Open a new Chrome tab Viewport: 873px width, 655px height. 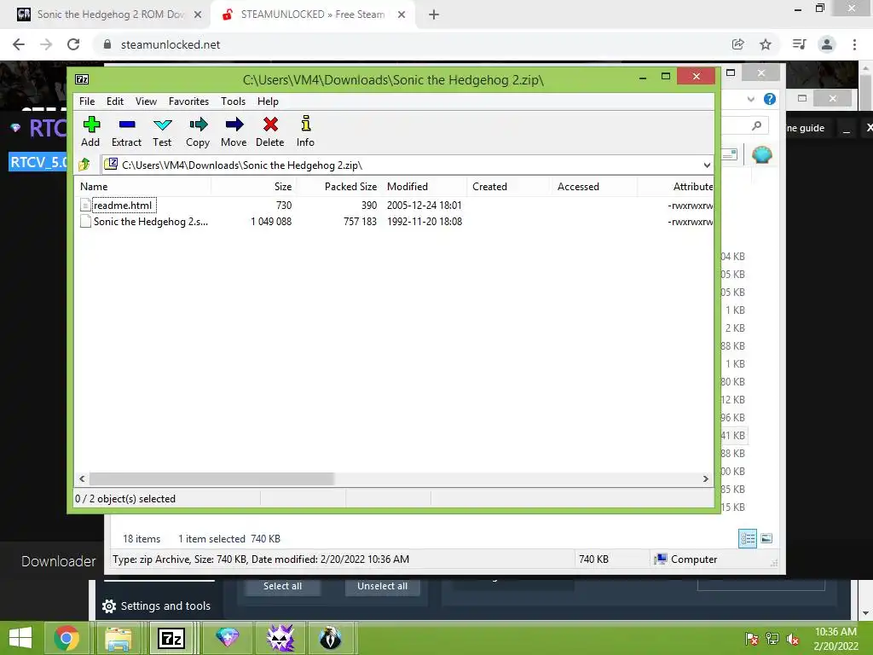(434, 14)
